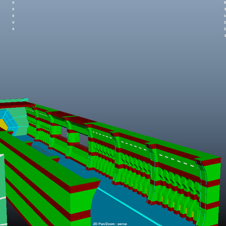The height and width of the screenshot is (226, 226).
Task: Click the topmost zero value in the HUD
Action: coord(13,2)
